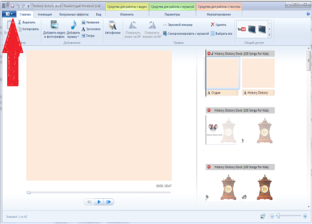Viewport: 312px width, 224px height.
Task: Click the red X Delete icon
Action: coord(213,25)
